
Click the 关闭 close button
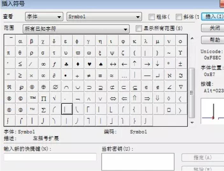(213, 28)
